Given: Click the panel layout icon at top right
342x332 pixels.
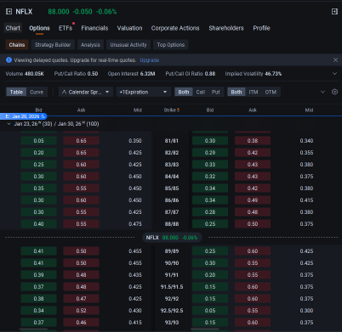Looking at the screenshot, I should click(x=334, y=11).
